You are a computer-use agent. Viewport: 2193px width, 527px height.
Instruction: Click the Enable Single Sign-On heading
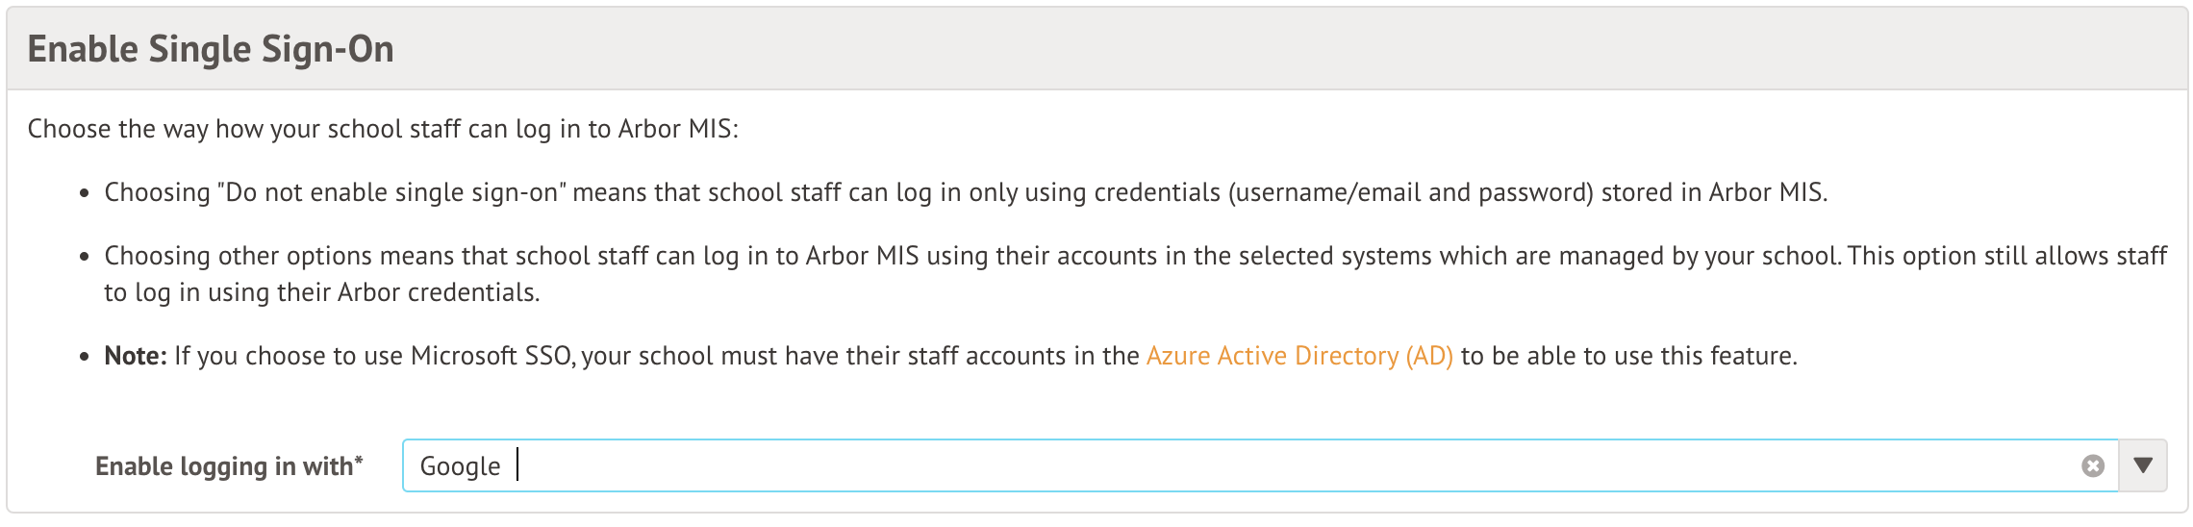point(211,49)
